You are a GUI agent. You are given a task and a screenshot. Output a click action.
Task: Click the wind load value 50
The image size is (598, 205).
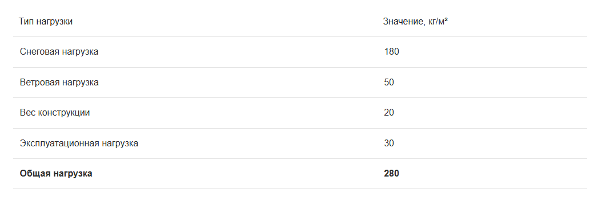click(x=389, y=83)
